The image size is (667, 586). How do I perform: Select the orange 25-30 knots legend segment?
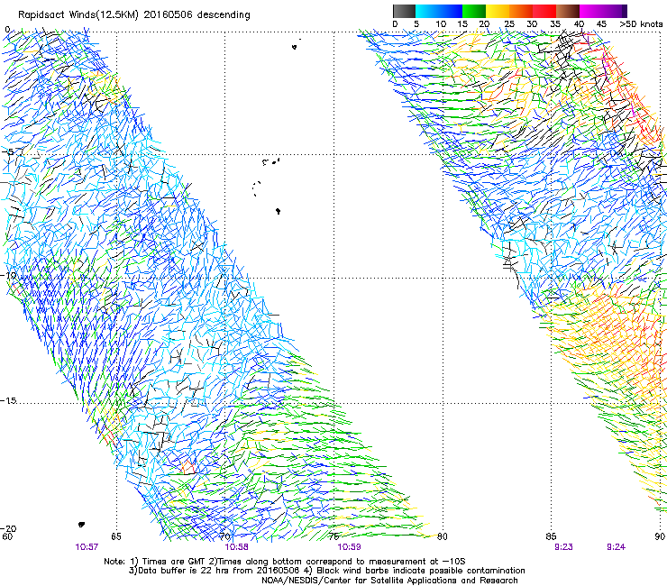point(521,11)
